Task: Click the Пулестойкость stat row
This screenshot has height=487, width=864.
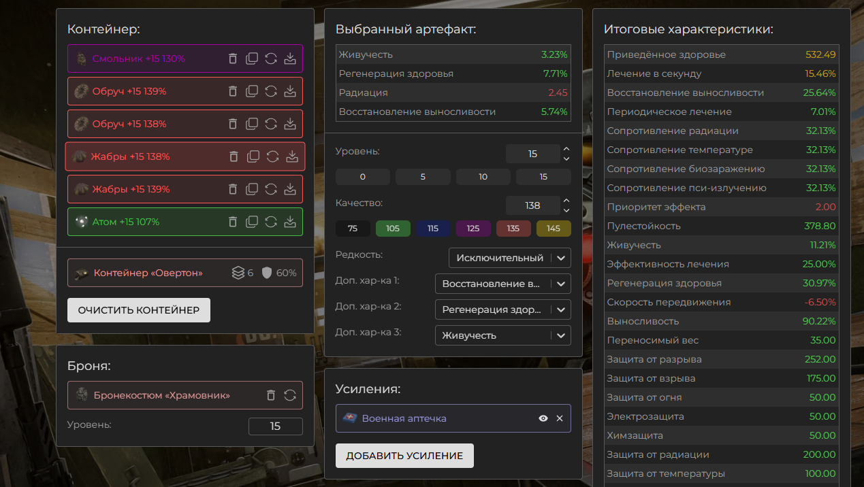Action: click(722, 226)
